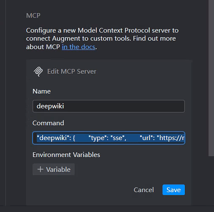The width and height of the screenshot is (214, 212).
Task: Click the 'Edit MCP Server' heading text
Action: (72, 72)
